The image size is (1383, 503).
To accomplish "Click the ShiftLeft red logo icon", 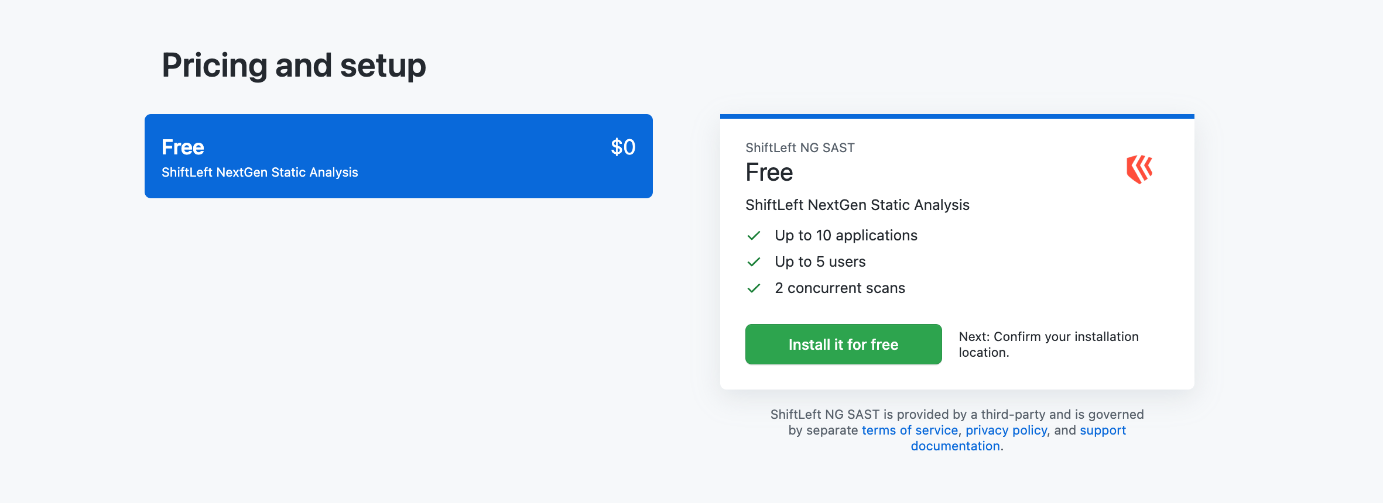I will click(1139, 170).
